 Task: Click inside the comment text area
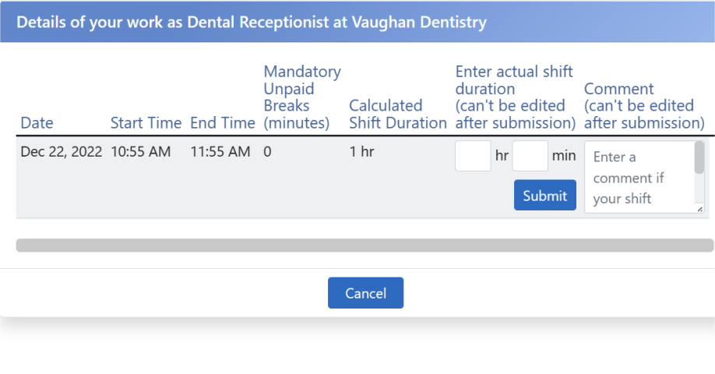pos(639,177)
